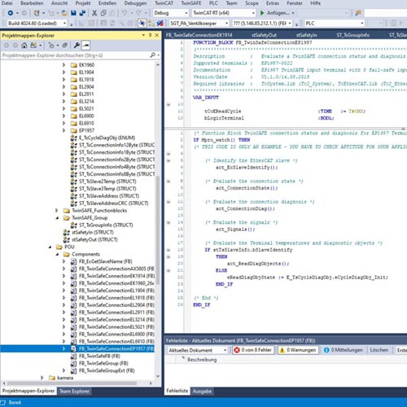This screenshot has width=407, height=407.
Task: Open the TwinSAFE menu
Action: coord(191,3)
